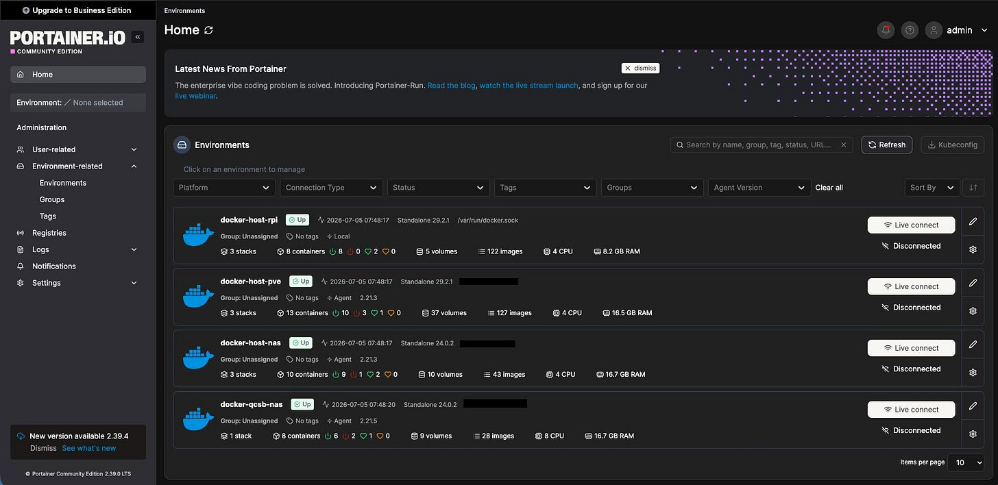998x485 pixels.
Task: Open Environments in the sidebar submenu
Action: pos(63,183)
